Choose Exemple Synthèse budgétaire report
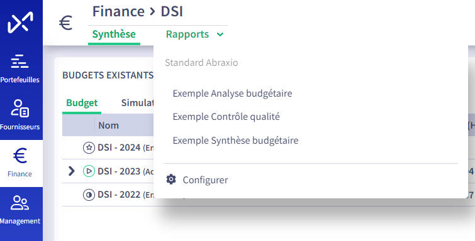Screen dimensions: 475x241 (x=235, y=141)
